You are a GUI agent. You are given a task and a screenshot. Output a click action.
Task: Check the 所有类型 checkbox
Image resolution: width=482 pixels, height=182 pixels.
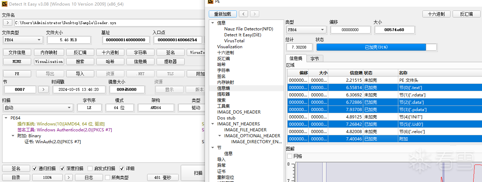tap(108, 177)
